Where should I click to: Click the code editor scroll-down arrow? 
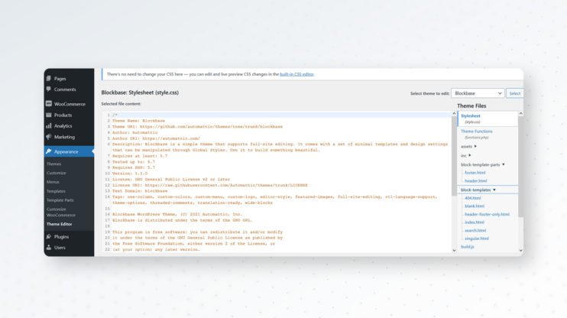454,250
